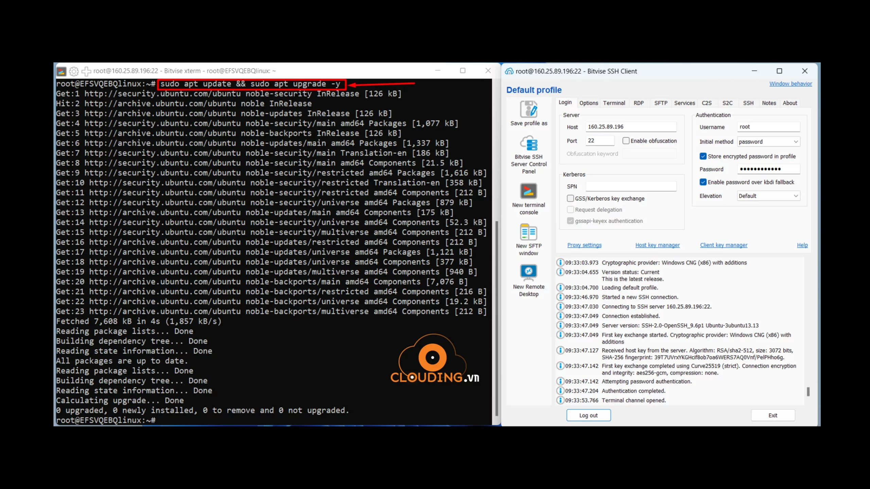Click info icon for Authentication completed entry
The width and height of the screenshot is (870, 489).
pyautogui.click(x=560, y=391)
